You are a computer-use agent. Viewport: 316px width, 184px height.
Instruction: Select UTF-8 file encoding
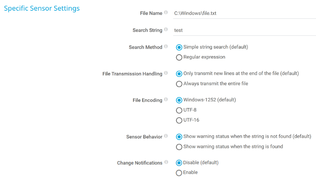(179, 110)
